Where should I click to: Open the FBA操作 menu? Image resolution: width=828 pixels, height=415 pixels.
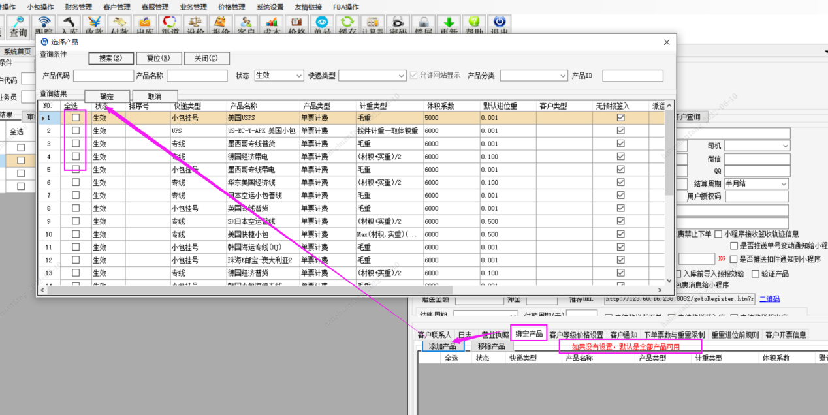tap(346, 7)
